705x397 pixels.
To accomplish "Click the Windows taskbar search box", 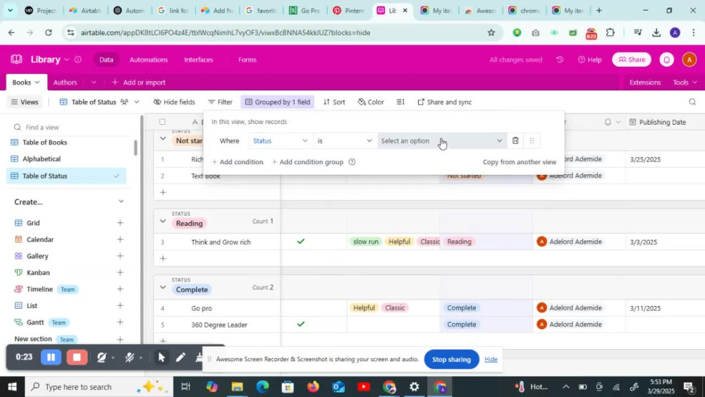I will 99,386.
